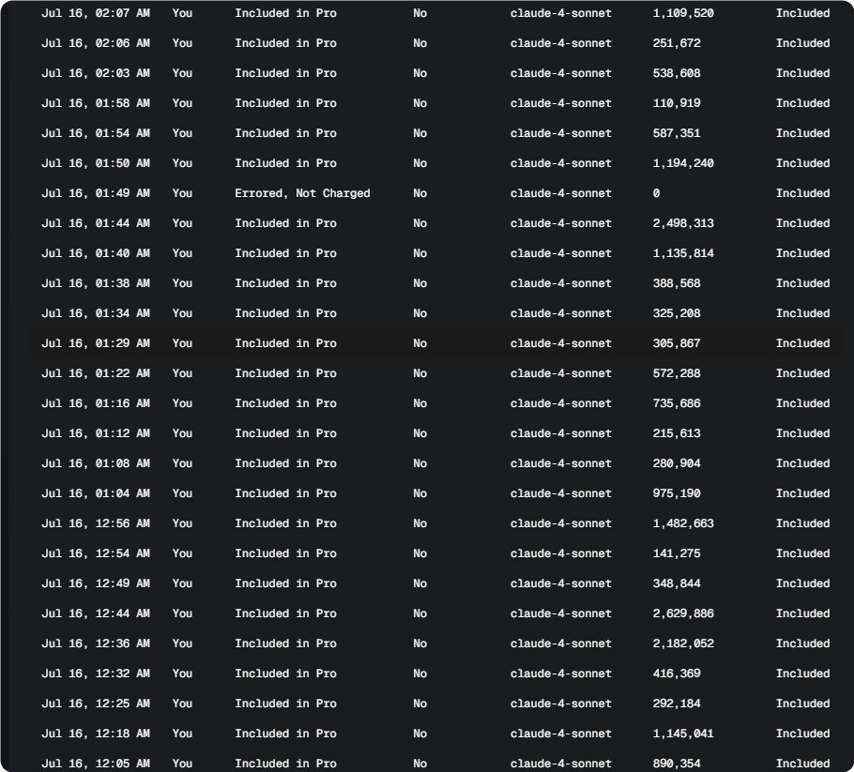Click claude-4-sonnet in the 01:38 AM row
The image size is (854, 772).
(x=560, y=283)
